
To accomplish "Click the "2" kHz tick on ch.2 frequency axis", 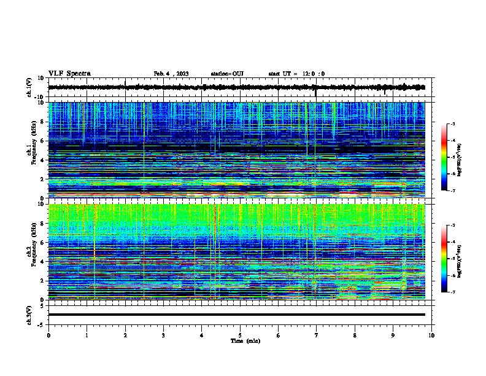I will (x=42, y=281).
